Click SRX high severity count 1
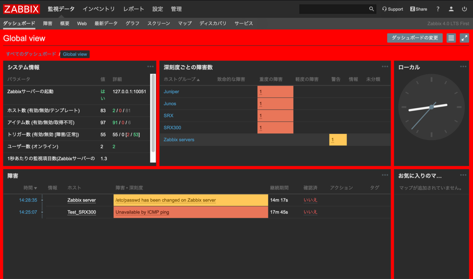 pos(261,116)
